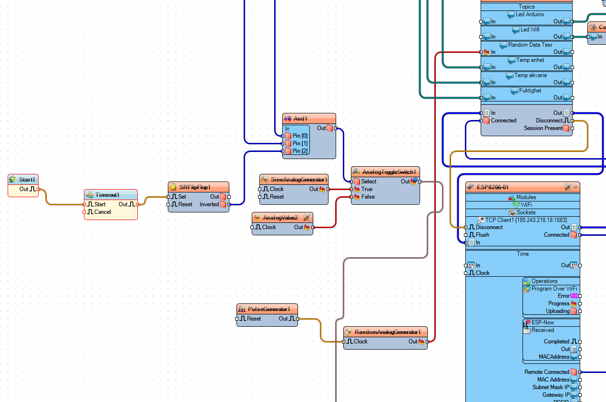
Task: Select the TCP Client1 Disconnect pin
Action: (x=465, y=227)
